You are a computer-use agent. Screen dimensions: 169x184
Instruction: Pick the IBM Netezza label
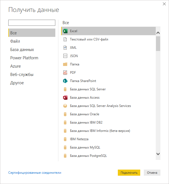[x=79, y=139]
